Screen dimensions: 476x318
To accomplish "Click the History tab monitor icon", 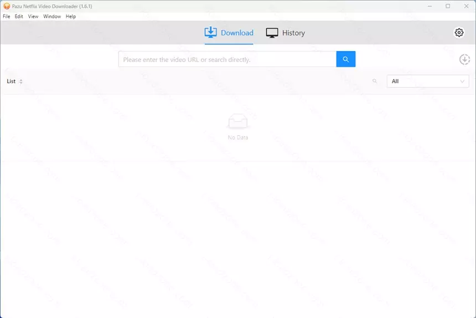I will [x=272, y=33].
